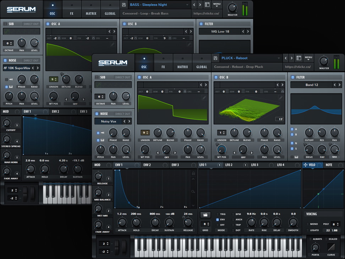The width and height of the screenshot is (345, 259).
Task: Switch to the GLOBAL tab in PLUCK window
Action: 202,63
